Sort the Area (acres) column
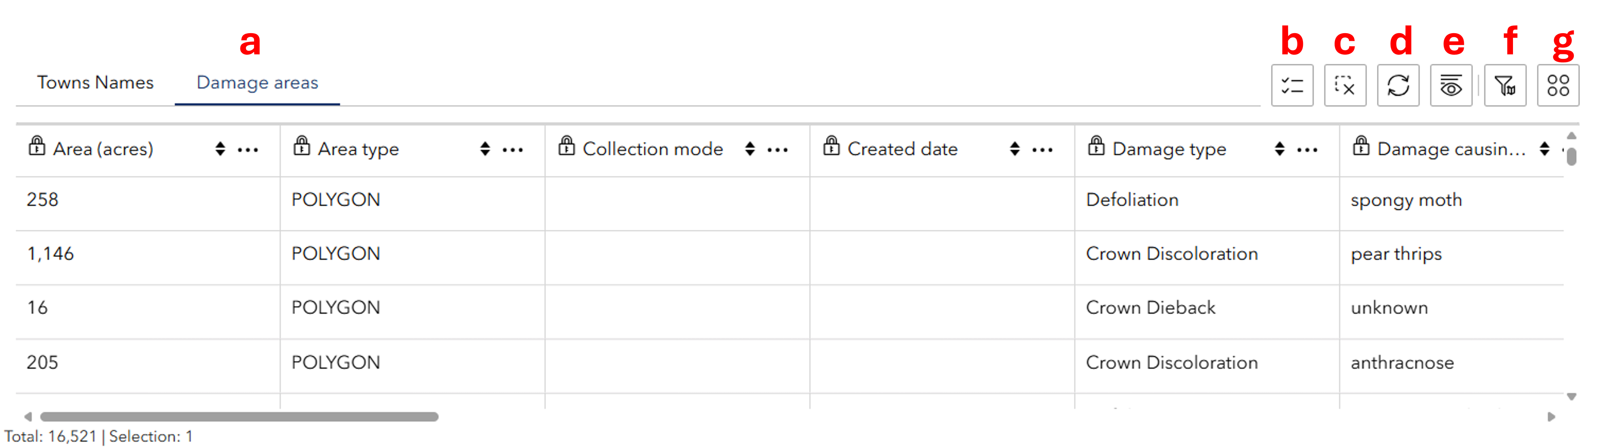1601x448 pixels. tap(220, 149)
